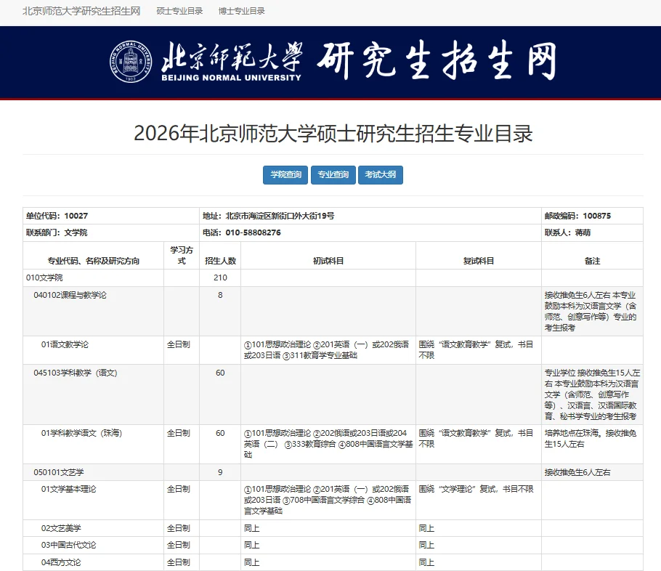Click 复试 同上 in the 02文艺美学 row
This screenshot has height=571, width=661.
coord(426,528)
